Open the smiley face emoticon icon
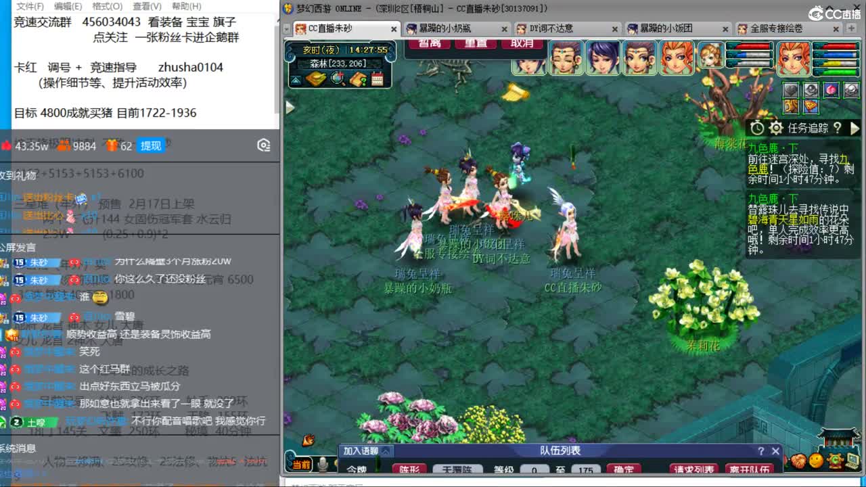 (816, 461)
